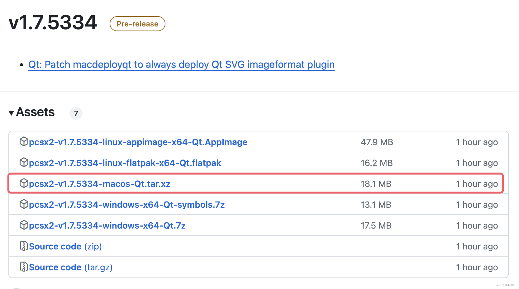Download pcsx2-v1.7.5334-linux-appimage-x64-Qt.AppImage

tap(138, 142)
